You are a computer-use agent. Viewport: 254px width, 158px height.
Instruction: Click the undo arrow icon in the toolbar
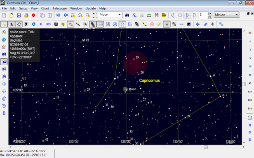tap(58, 15)
